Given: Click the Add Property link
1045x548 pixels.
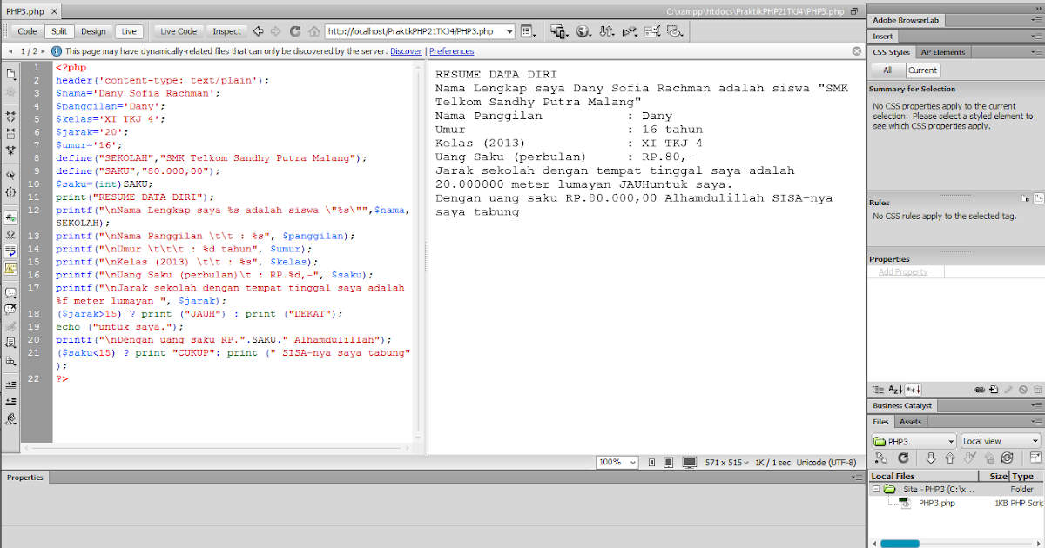Looking at the screenshot, I should [x=903, y=272].
